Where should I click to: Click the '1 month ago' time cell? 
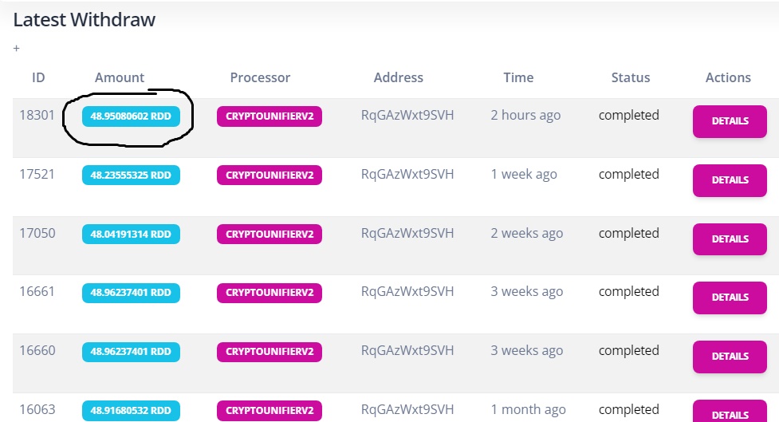[x=528, y=410]
